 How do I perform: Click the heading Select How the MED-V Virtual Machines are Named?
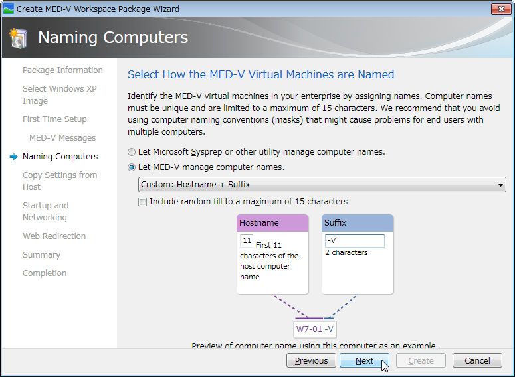point(260,74)
